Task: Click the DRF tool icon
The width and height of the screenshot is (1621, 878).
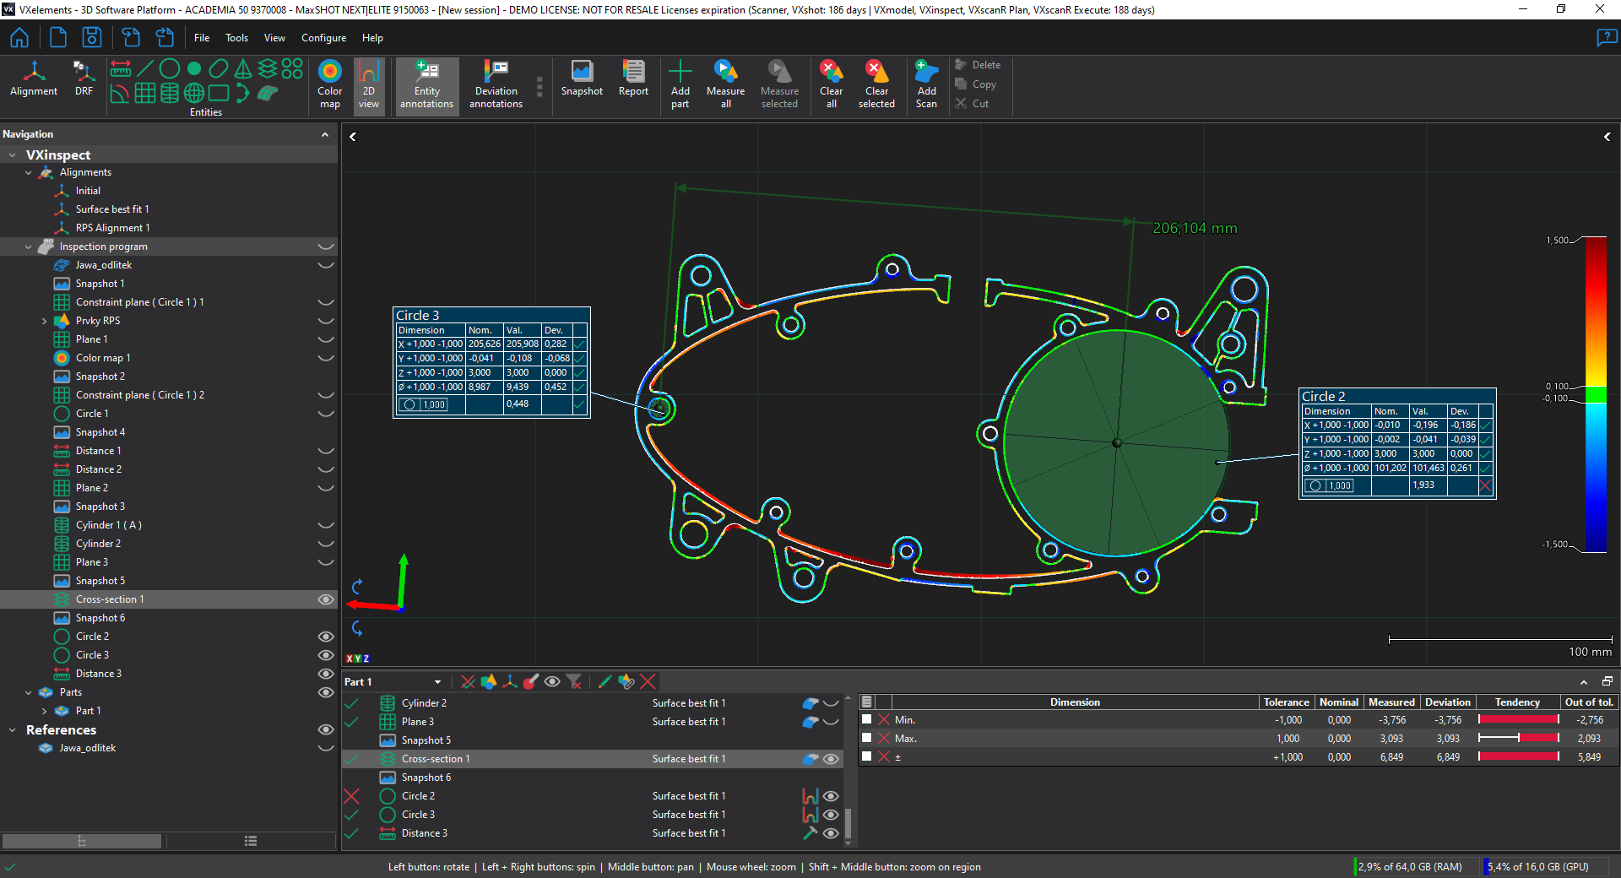Action: coord(84,79)
